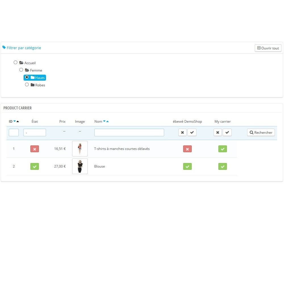This screenshot has width=284, height=284.
Task: Click the Femme category label
Action: 36,70
